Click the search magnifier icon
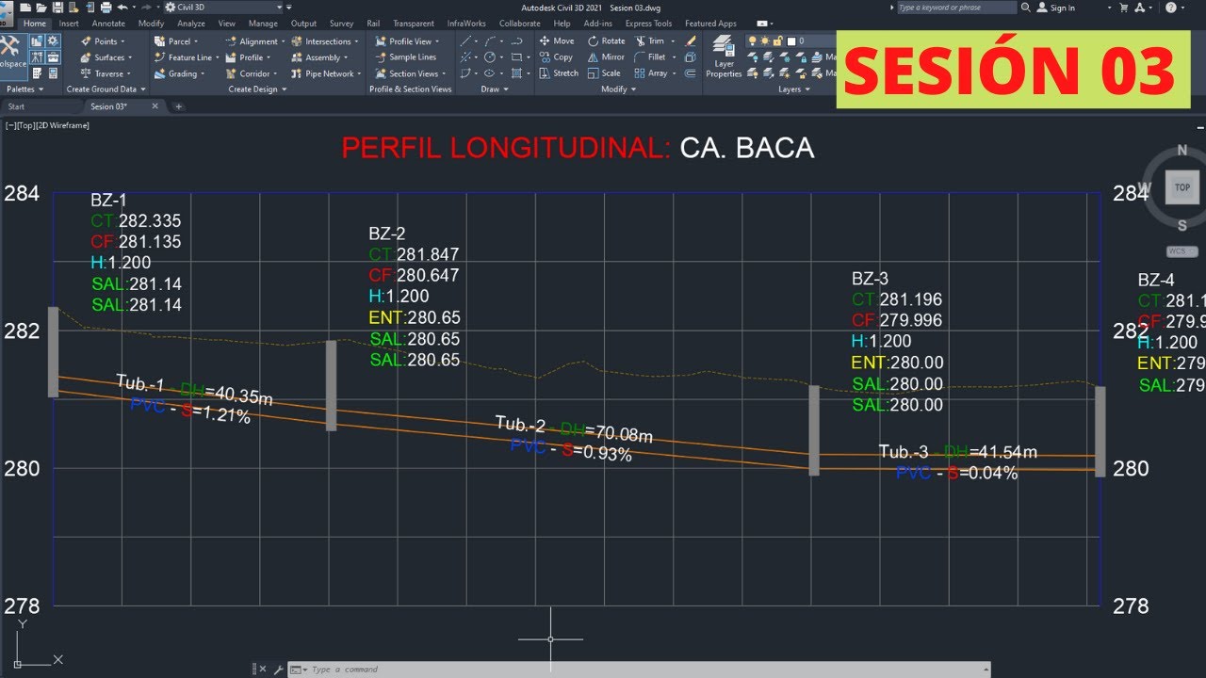The height and width of the screenshot is (678, 1206). (1026, 8)
